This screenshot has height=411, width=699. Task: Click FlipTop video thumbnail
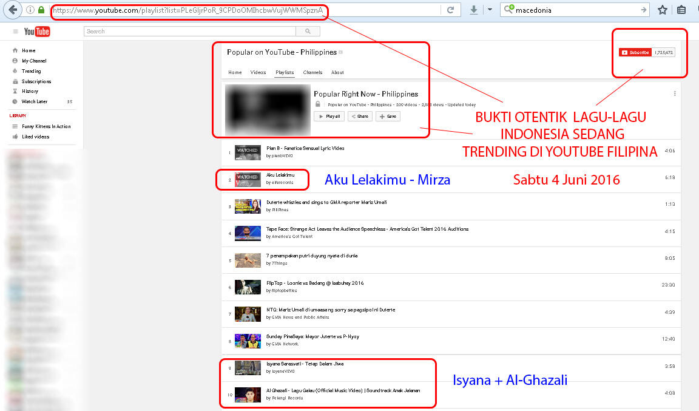pos(248,287)
